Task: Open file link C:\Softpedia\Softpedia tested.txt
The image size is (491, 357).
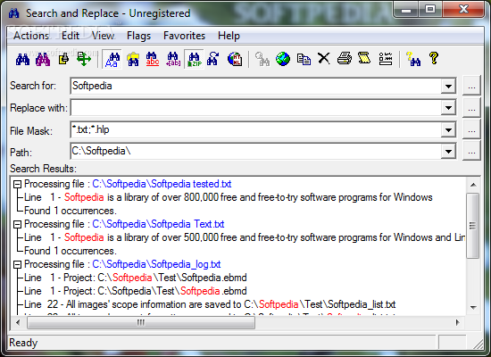Action: (x=162, y=184)
